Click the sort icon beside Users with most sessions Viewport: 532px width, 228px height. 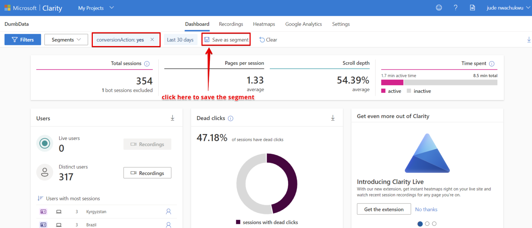39,198
